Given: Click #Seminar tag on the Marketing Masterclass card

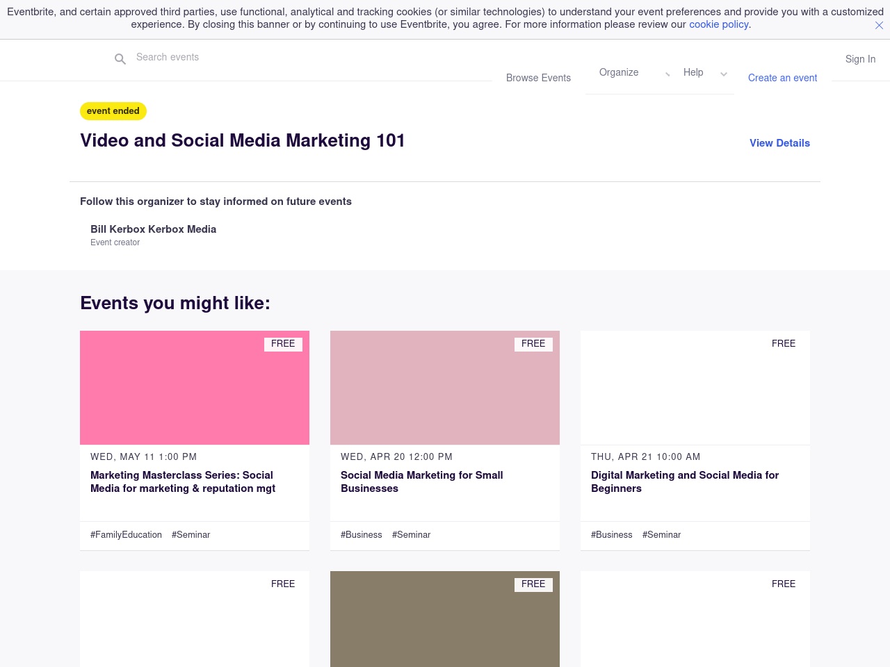Looking at the screenshot, I should 191,535.
